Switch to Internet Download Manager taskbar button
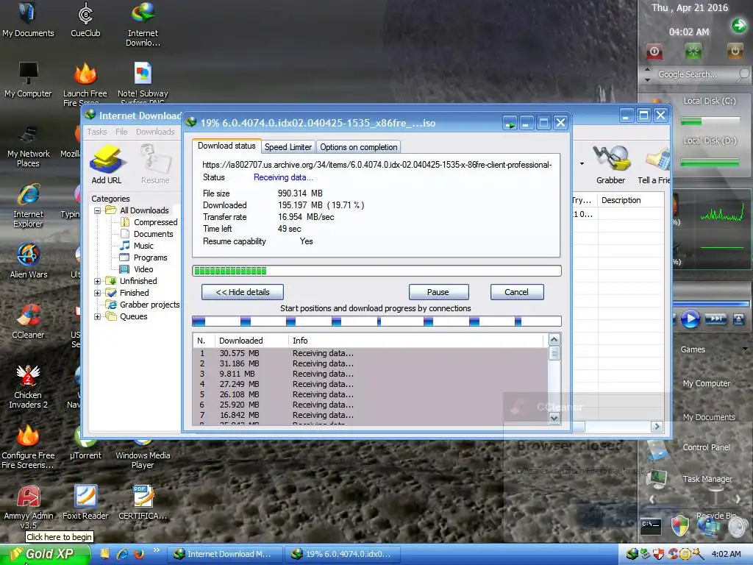The width and height of the screenshot is (753, 565). click(x=224, y=554)
